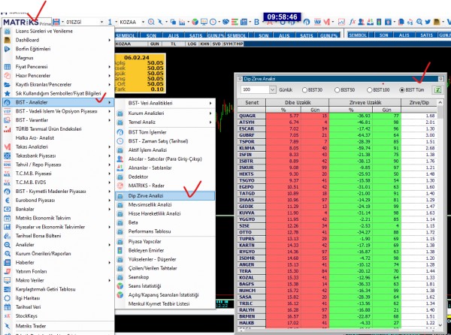Click the Twitter bird icon in the toolbar
The height and width of the screenshot is (335, 451).
pos(428,22)
